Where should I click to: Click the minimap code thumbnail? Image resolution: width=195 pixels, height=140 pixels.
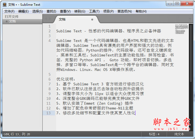point(182,29)
